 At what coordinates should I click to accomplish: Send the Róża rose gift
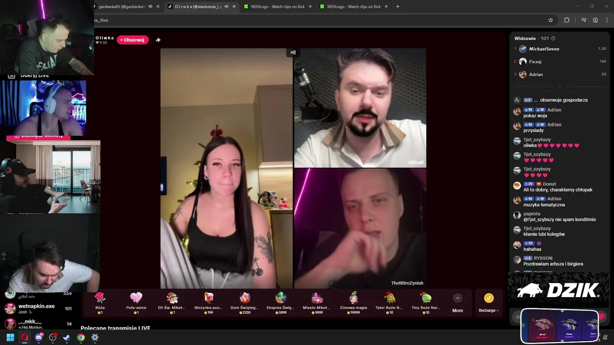point(100,303)
